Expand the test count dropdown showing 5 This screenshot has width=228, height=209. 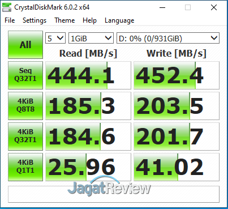[x=55, y=38]
